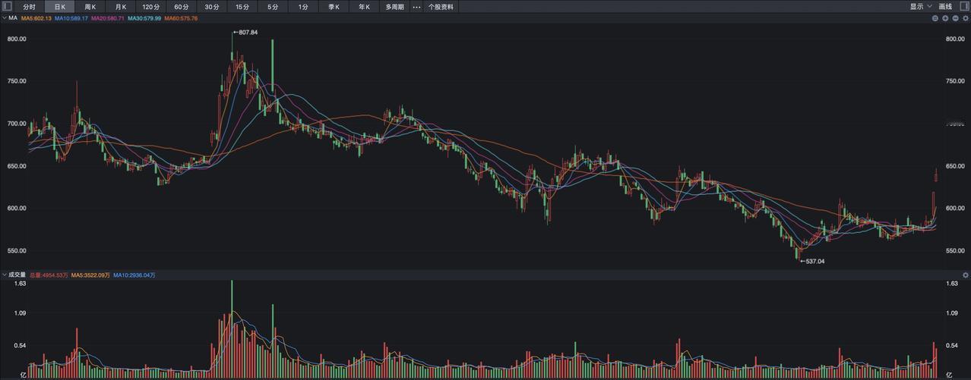
Task: Open 个股资料 stock info
Action: [441, 6]
